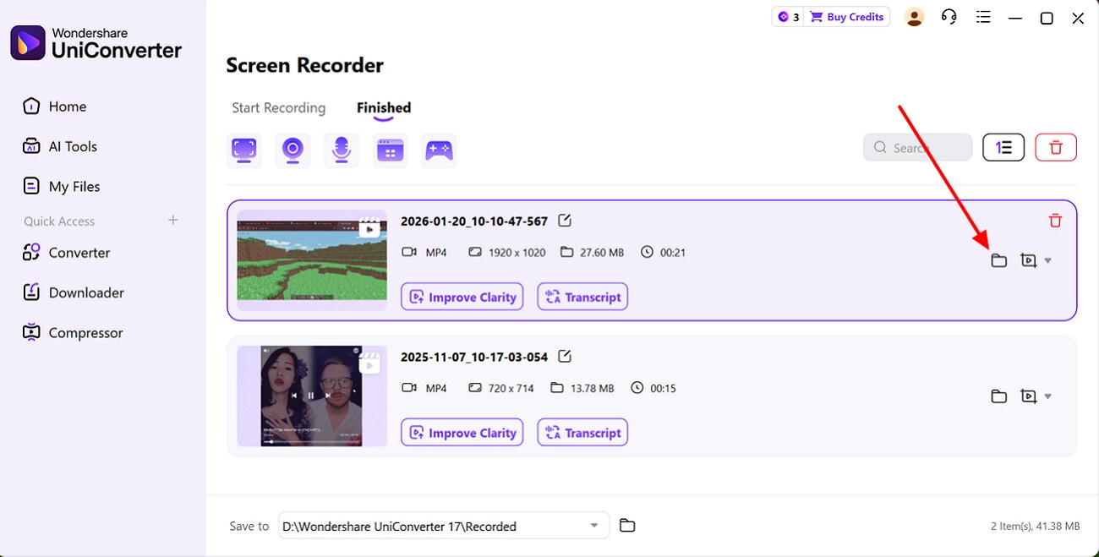This screenshot has height=557, width=1099.
Task: Filter recordings by webcam captures
Action: pos(293,149)
